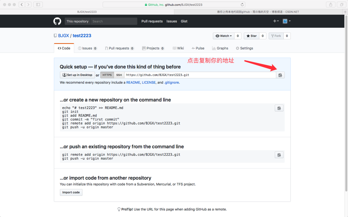
Task: Show the Safari sidebar
Action: 38,4
